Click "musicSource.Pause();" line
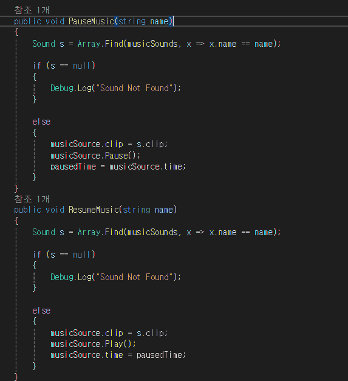The image size is (348, 381). [95, 156]
